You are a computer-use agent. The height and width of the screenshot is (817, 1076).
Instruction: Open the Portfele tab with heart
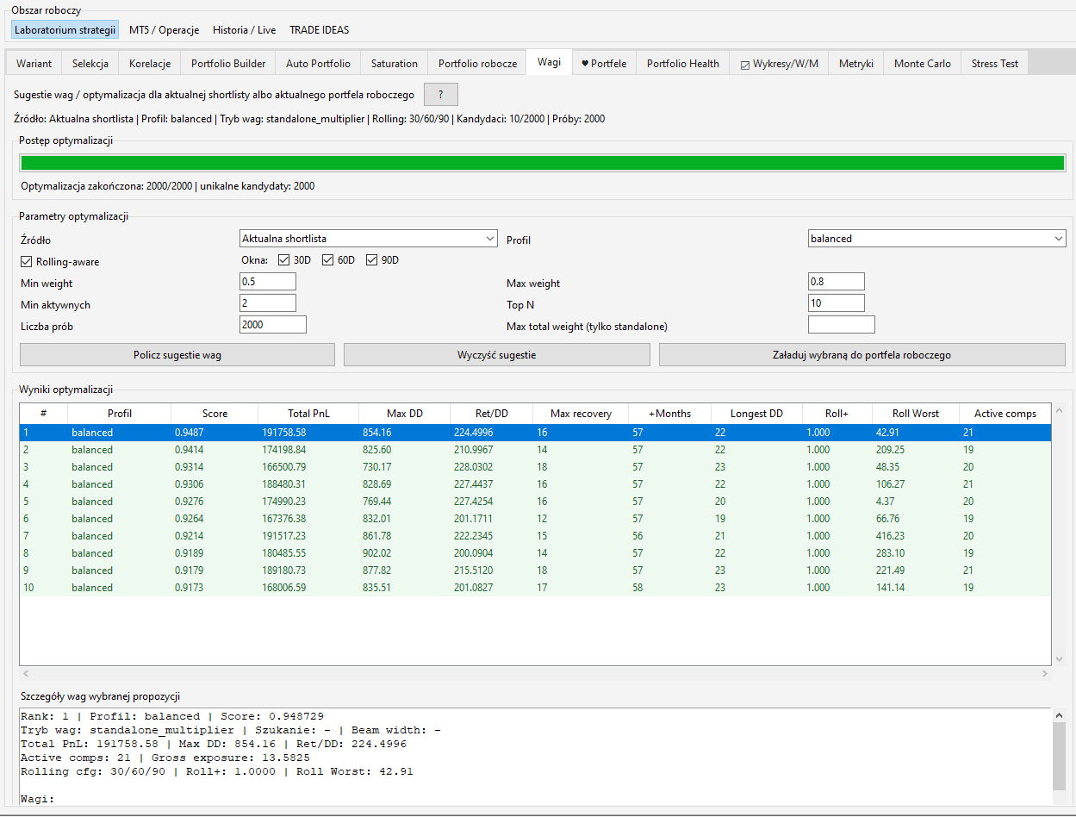(x=604, y=63)
